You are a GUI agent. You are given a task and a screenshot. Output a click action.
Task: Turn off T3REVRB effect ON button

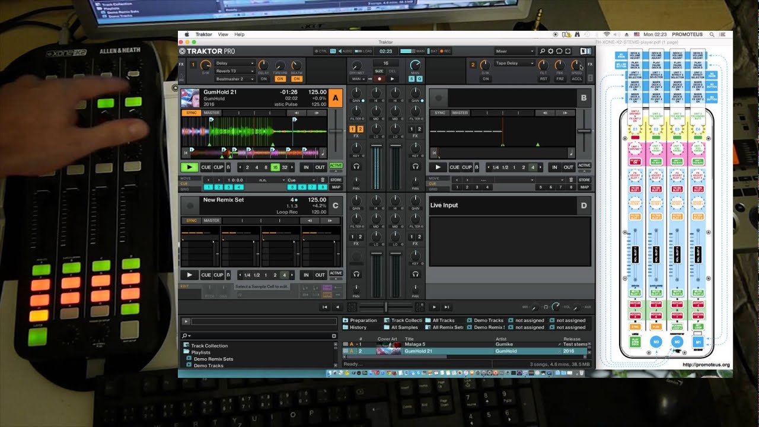[280, 79]
